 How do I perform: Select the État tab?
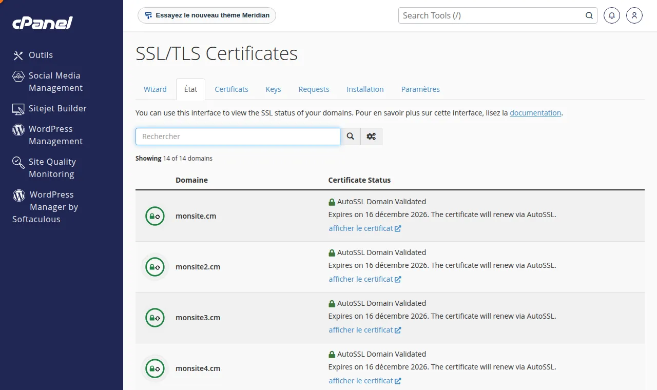190,89
